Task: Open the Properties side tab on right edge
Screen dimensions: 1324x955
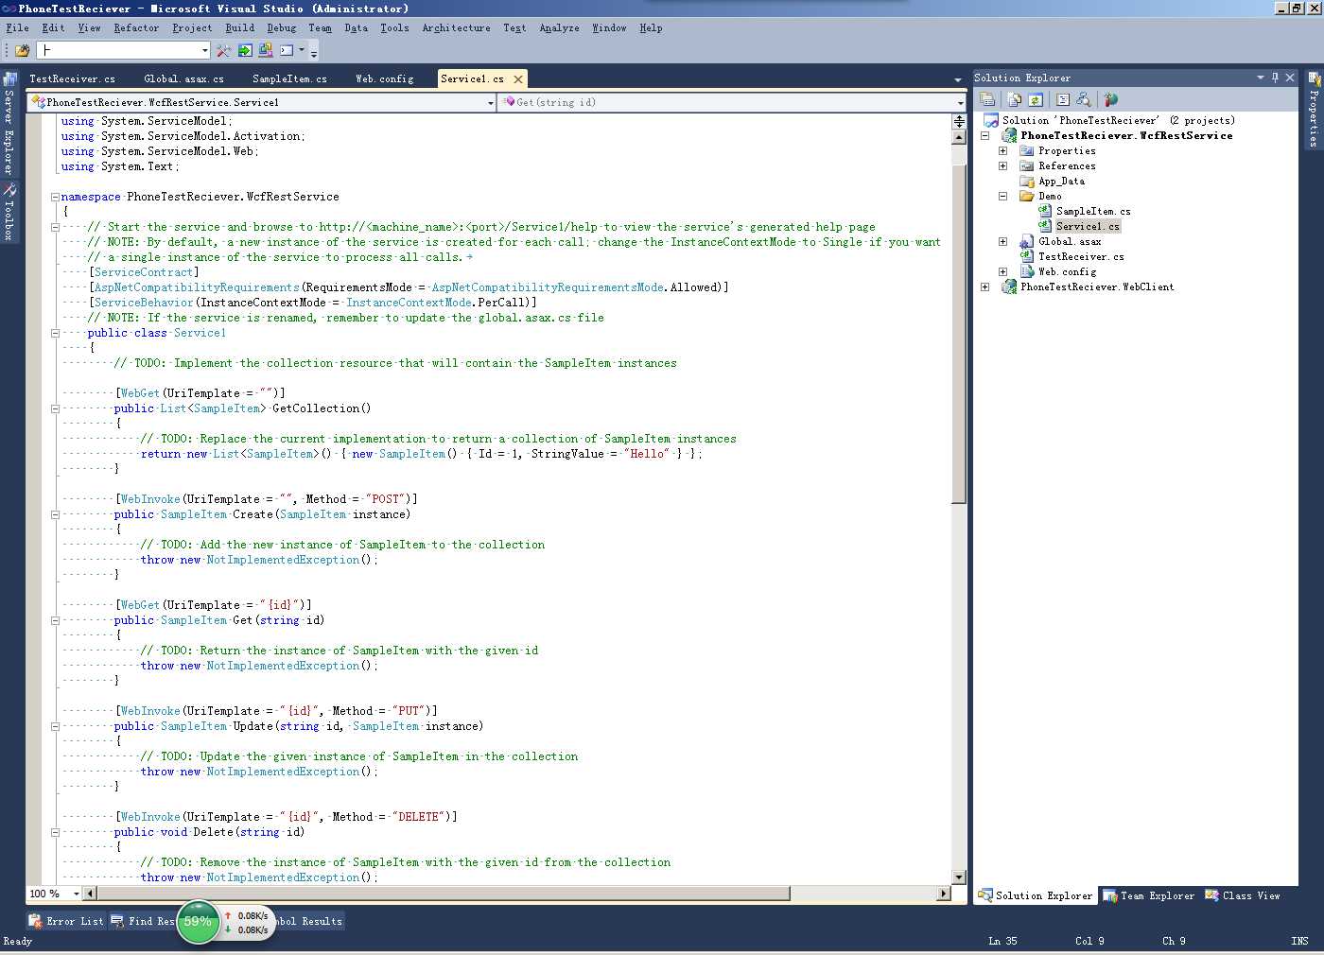Action: (x=1314, y=109)
